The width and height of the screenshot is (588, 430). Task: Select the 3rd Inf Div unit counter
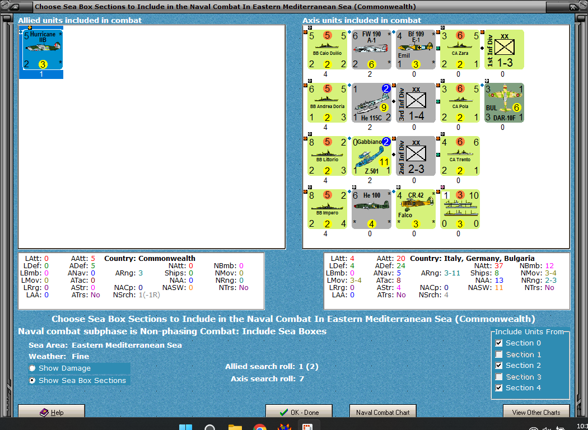(x=416, y=102)
